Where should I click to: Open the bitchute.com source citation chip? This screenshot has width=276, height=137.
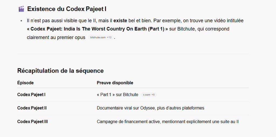101,37
